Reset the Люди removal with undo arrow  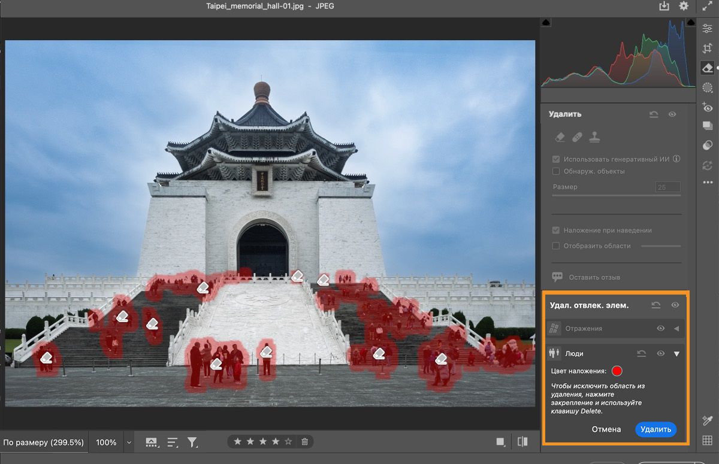(642, 354)
